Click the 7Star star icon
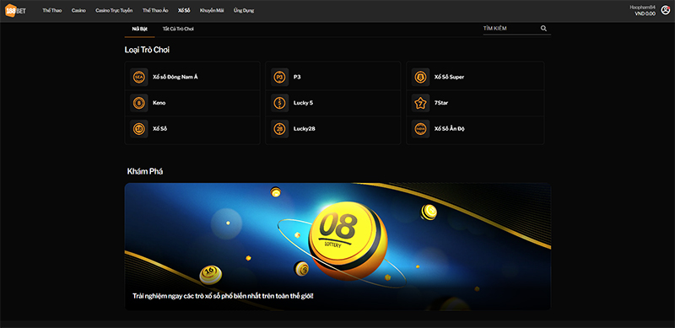This screenshot has width=675, height=328. pos(420,103)
